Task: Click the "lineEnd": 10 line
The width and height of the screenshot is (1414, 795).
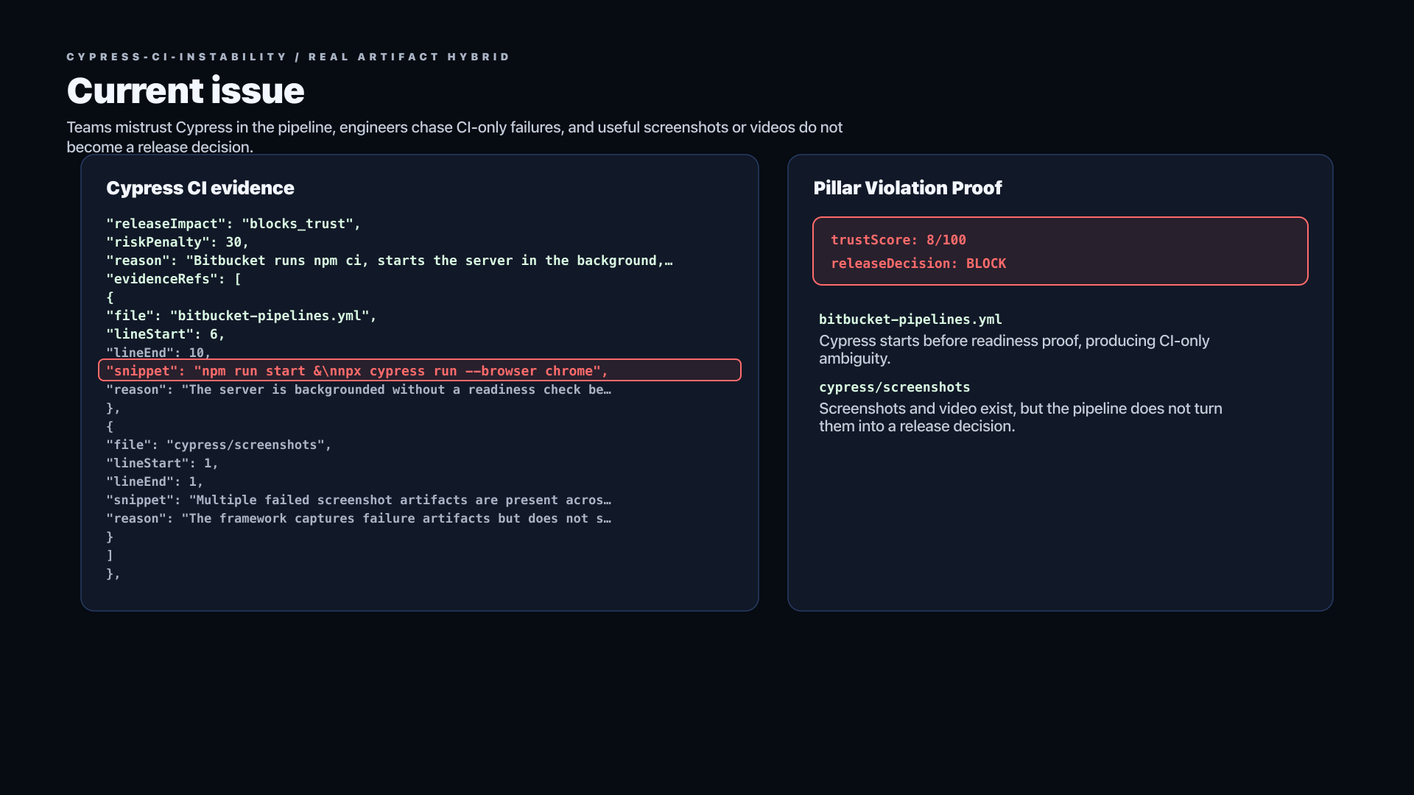Action: (158, 353)
